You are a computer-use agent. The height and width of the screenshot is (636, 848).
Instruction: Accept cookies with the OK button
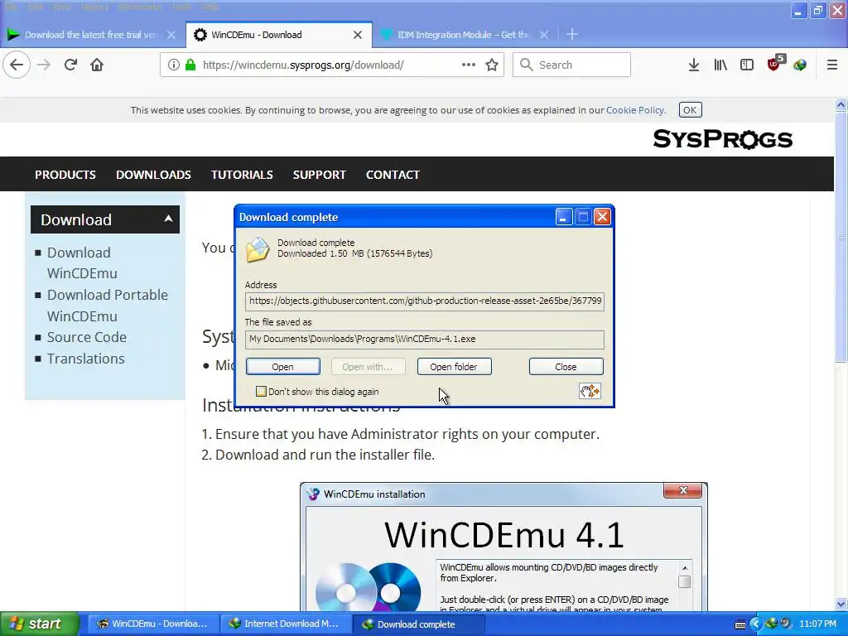point(690,110)
